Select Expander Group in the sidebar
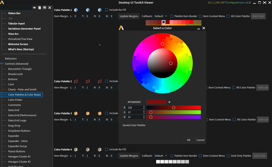This screenshot has width=272, height=167. click(17, 146)
